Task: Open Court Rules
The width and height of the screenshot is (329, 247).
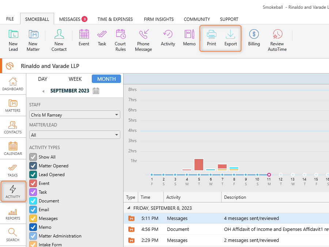Action: click(120, 40)
